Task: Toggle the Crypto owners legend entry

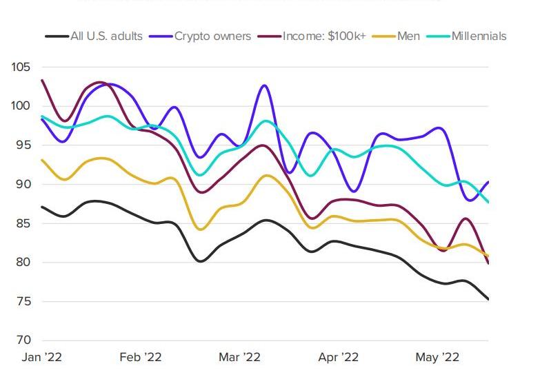Action: click(x=212, y=36)
